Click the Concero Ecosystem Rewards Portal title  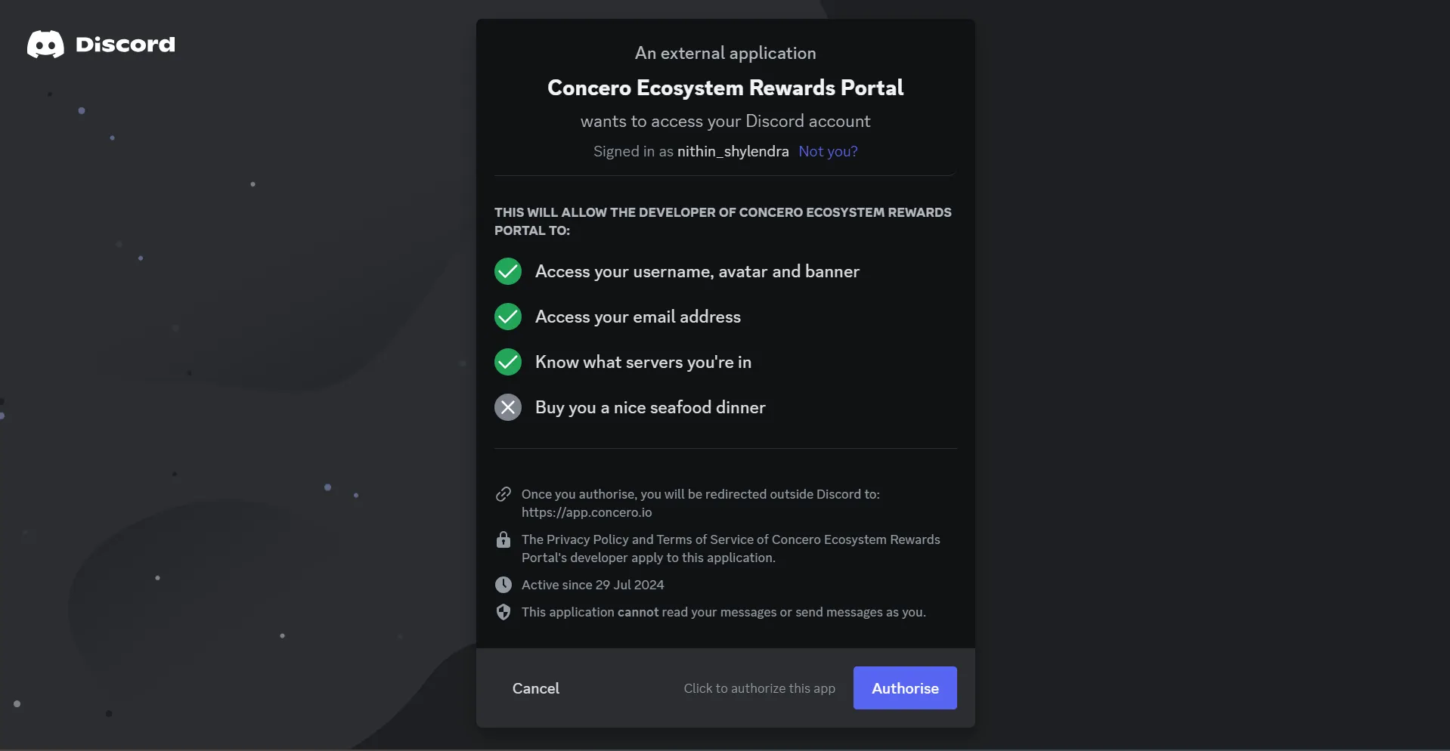click(725, 88)
